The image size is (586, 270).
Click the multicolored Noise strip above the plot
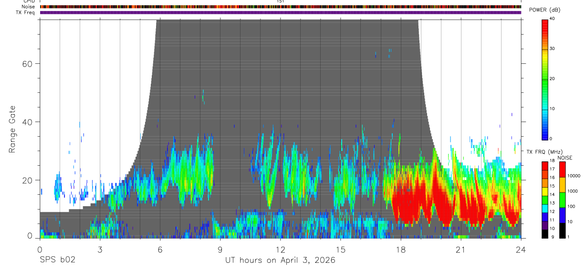(281, 7)
